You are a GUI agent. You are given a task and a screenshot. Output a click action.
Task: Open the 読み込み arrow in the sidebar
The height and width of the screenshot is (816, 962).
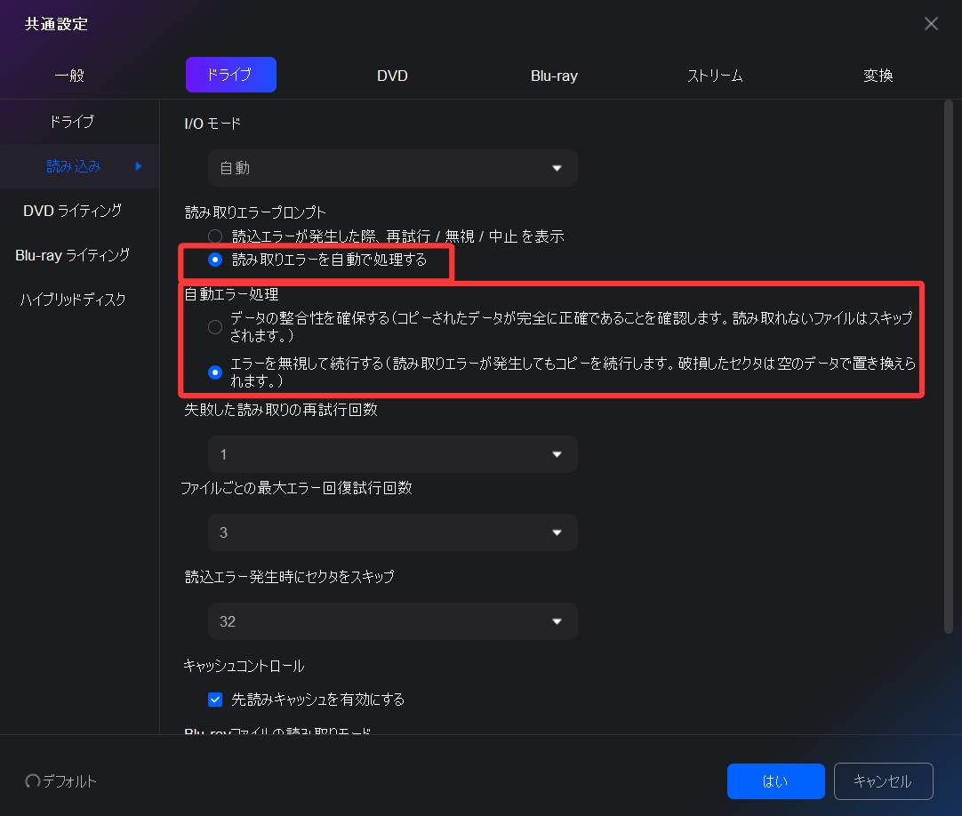(x=139, y=166)
